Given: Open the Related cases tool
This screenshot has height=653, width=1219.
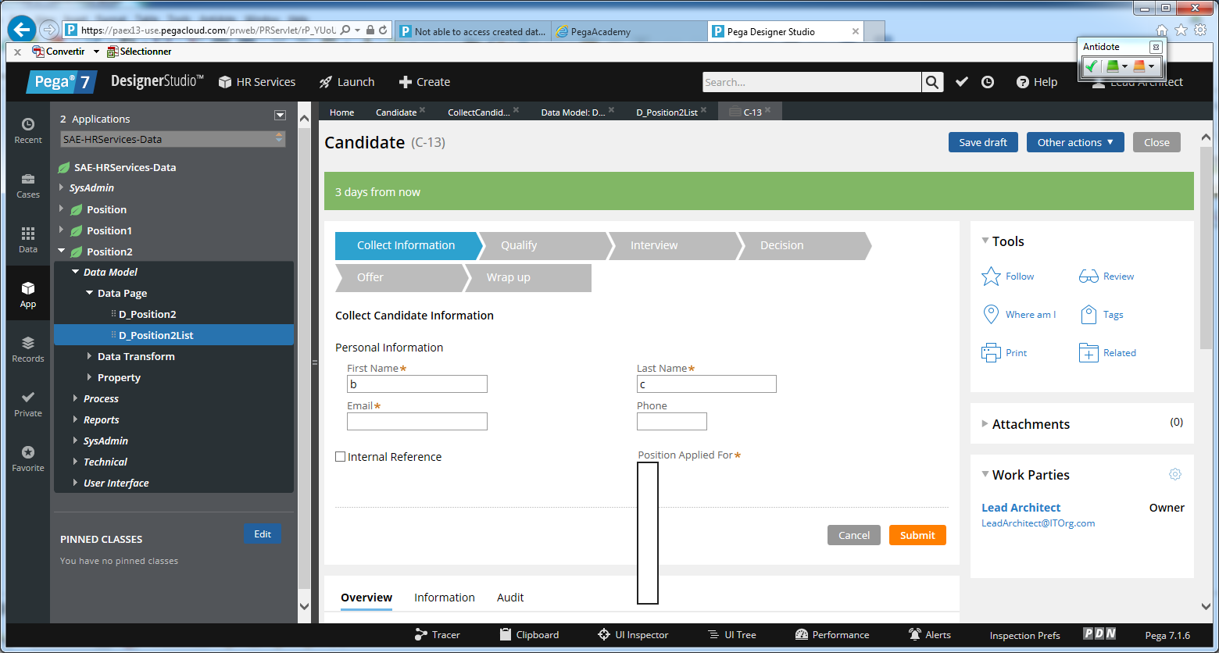Looking at the screenshot, I should point(1107,353).
